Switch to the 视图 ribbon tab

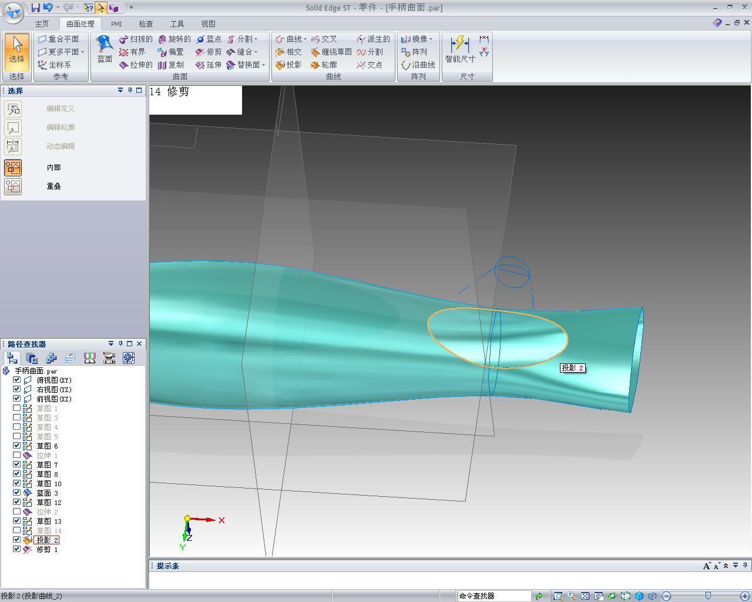click(x=208, y=24)
